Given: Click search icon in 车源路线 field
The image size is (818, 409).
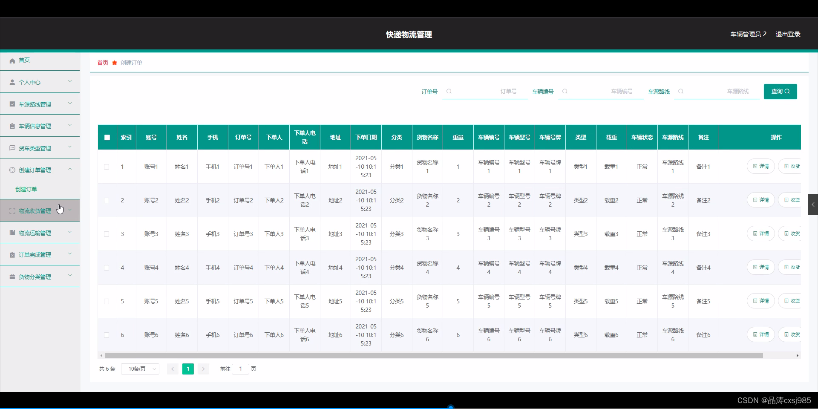Looking at the screenshot, I should [681, 91].
